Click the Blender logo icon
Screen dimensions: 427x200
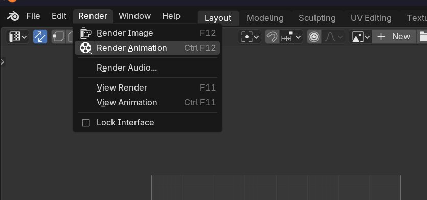pyautogui.click(x=13, y=16)
